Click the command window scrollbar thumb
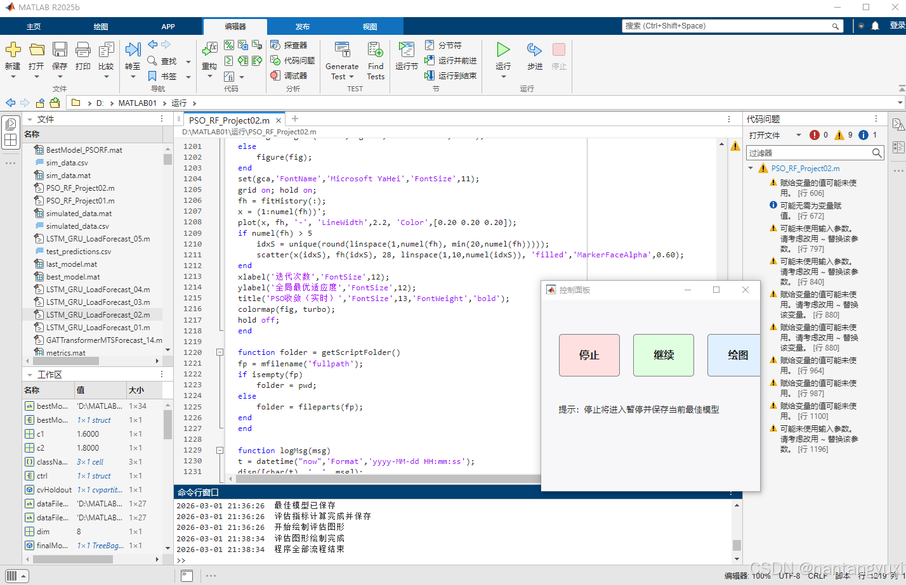Viewport: 906px width, 585px height. pos(737,545)
